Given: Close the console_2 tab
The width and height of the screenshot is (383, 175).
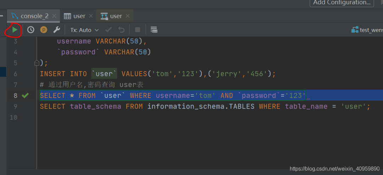Looking at the screenshot, I should pos(54,16).
